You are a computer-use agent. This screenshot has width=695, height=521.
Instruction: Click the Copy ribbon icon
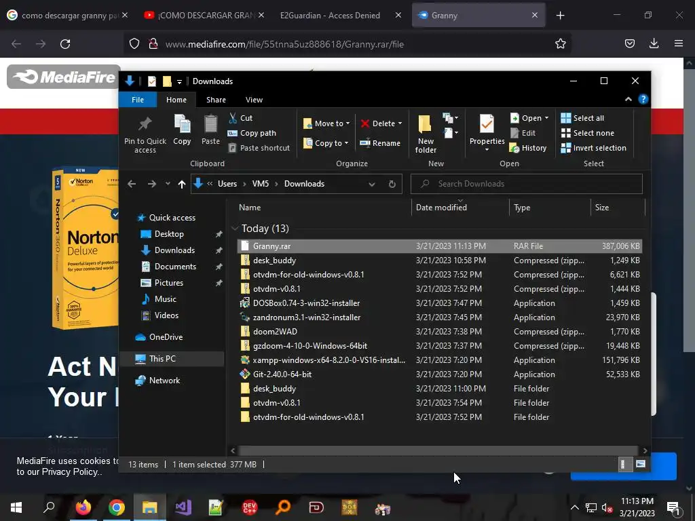(182, 124)
